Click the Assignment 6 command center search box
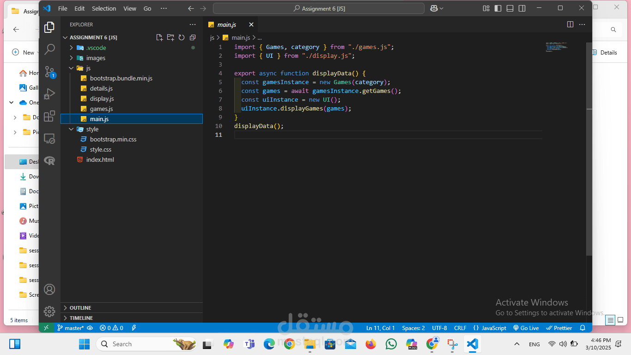This screenshot has height=355, width=631. 319,8
